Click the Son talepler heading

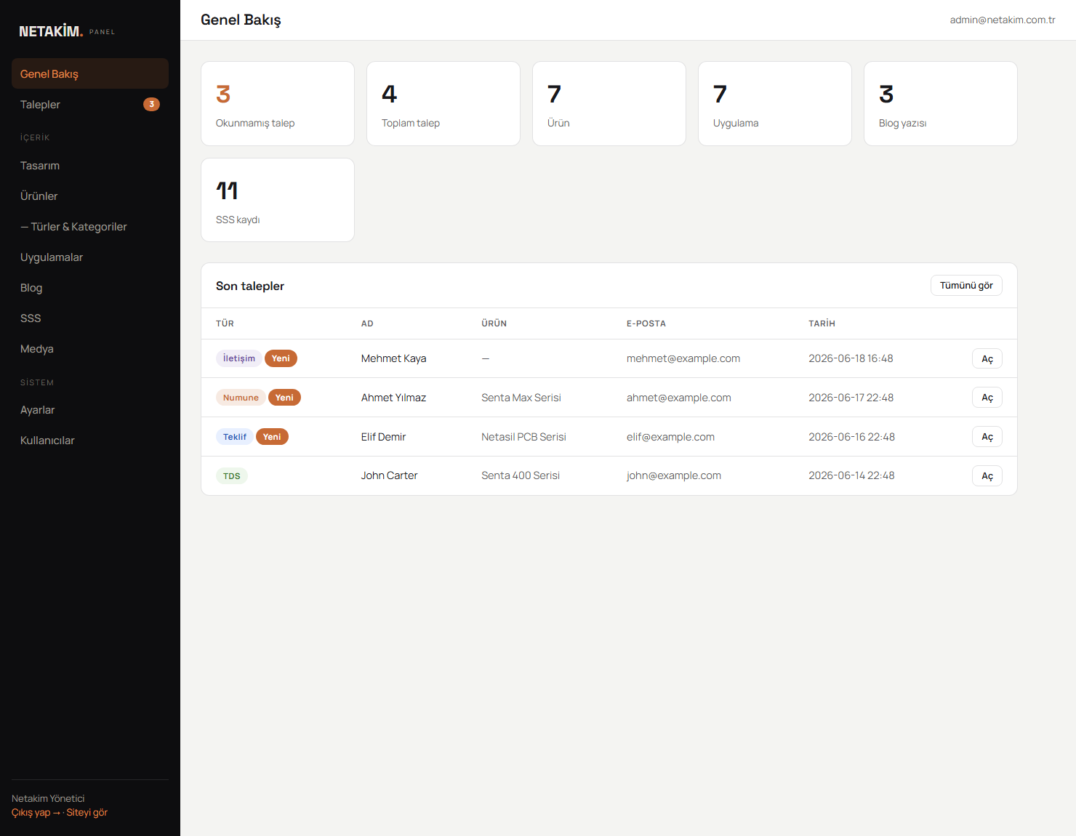coord(250,286)
